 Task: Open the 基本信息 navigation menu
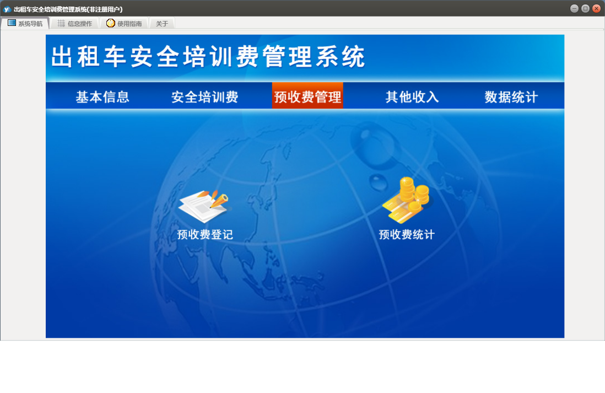tap(102, 96)
